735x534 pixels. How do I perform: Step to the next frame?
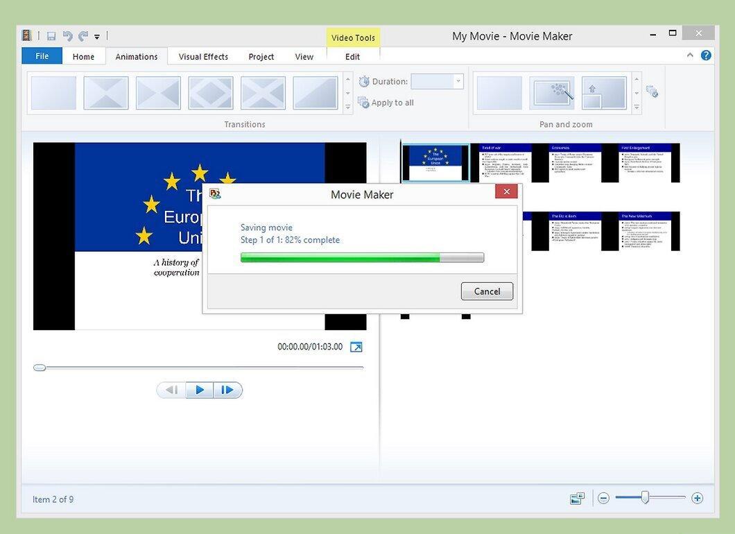tap(228, 390)
